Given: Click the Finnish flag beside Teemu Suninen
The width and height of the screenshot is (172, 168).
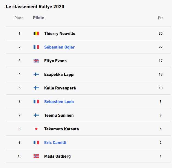Looking at the screenshot, I should pyautogui.click(x=36, y=115).
